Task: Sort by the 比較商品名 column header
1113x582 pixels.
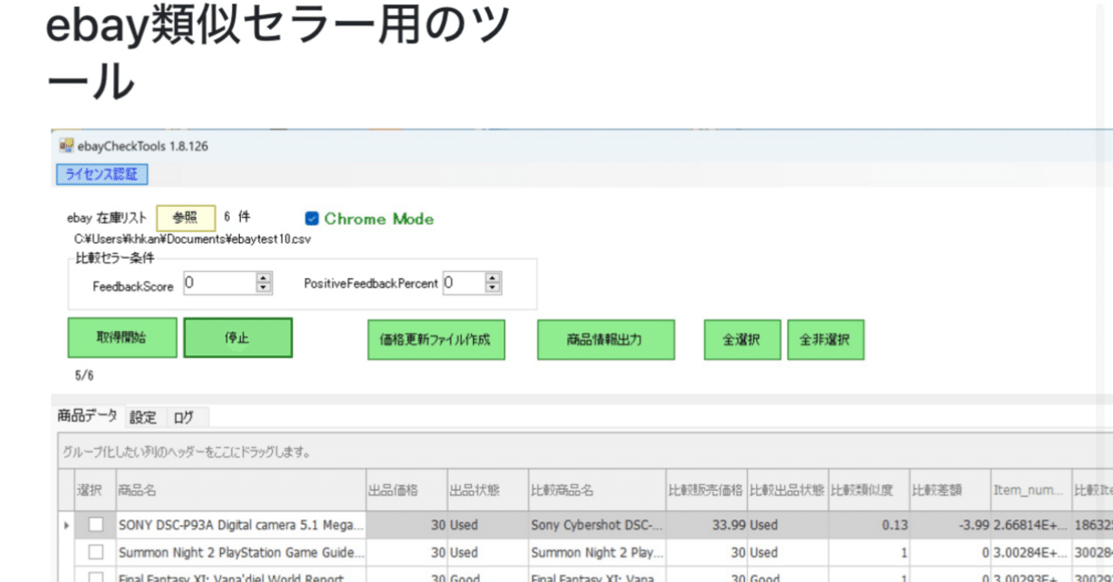Action: tap(596, 490)
